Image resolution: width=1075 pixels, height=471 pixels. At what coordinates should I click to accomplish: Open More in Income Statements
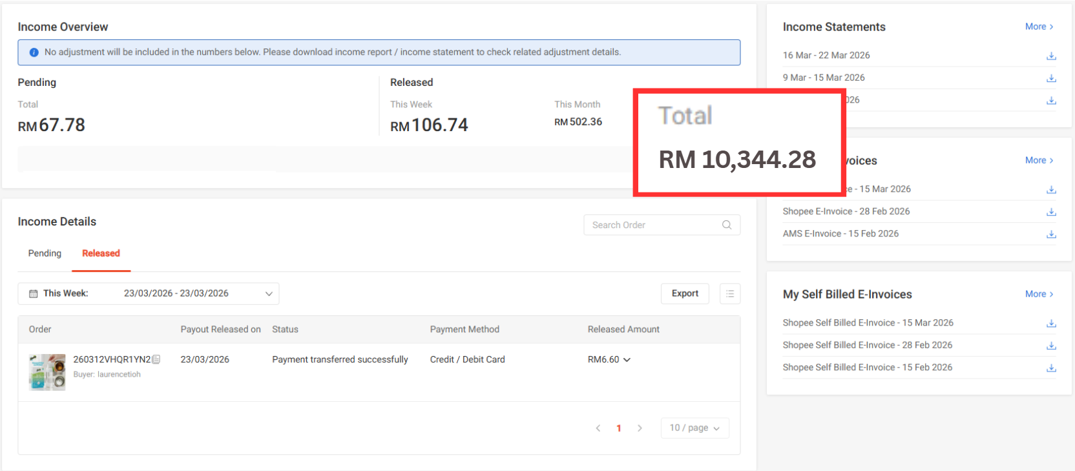[1039, 26]
